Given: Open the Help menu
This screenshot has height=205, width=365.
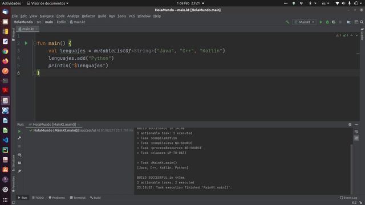Looking at the screenshot, I should point(157,16).
